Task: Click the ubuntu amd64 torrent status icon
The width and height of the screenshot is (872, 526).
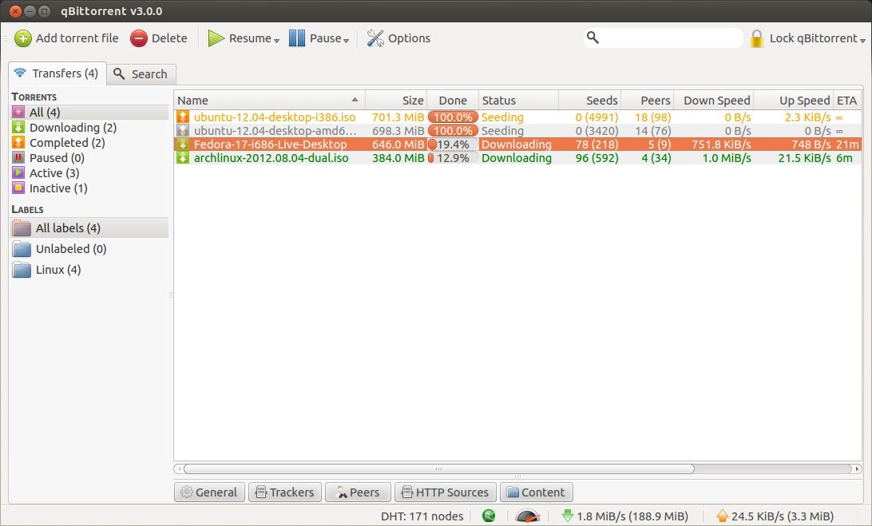Action: click(183, 131)
